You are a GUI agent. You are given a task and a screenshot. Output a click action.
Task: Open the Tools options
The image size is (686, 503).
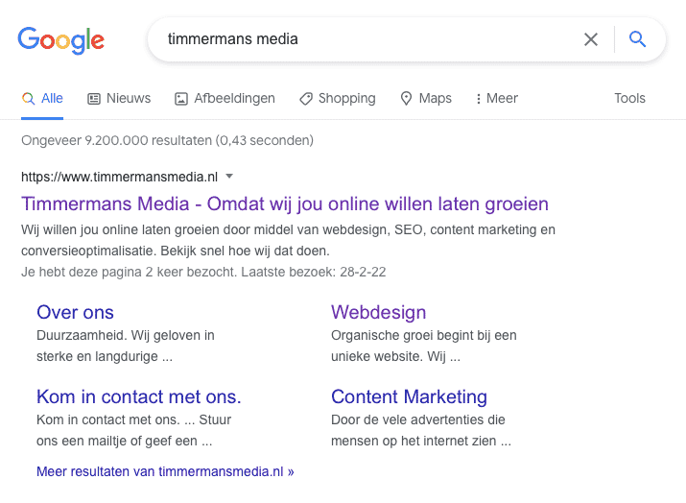[629, 98]
